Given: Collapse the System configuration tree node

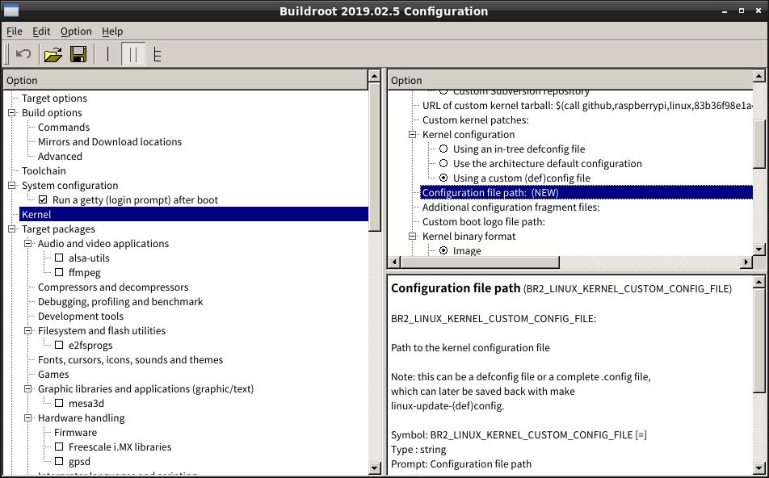Looking at the screenshot, I should (12, 186).
